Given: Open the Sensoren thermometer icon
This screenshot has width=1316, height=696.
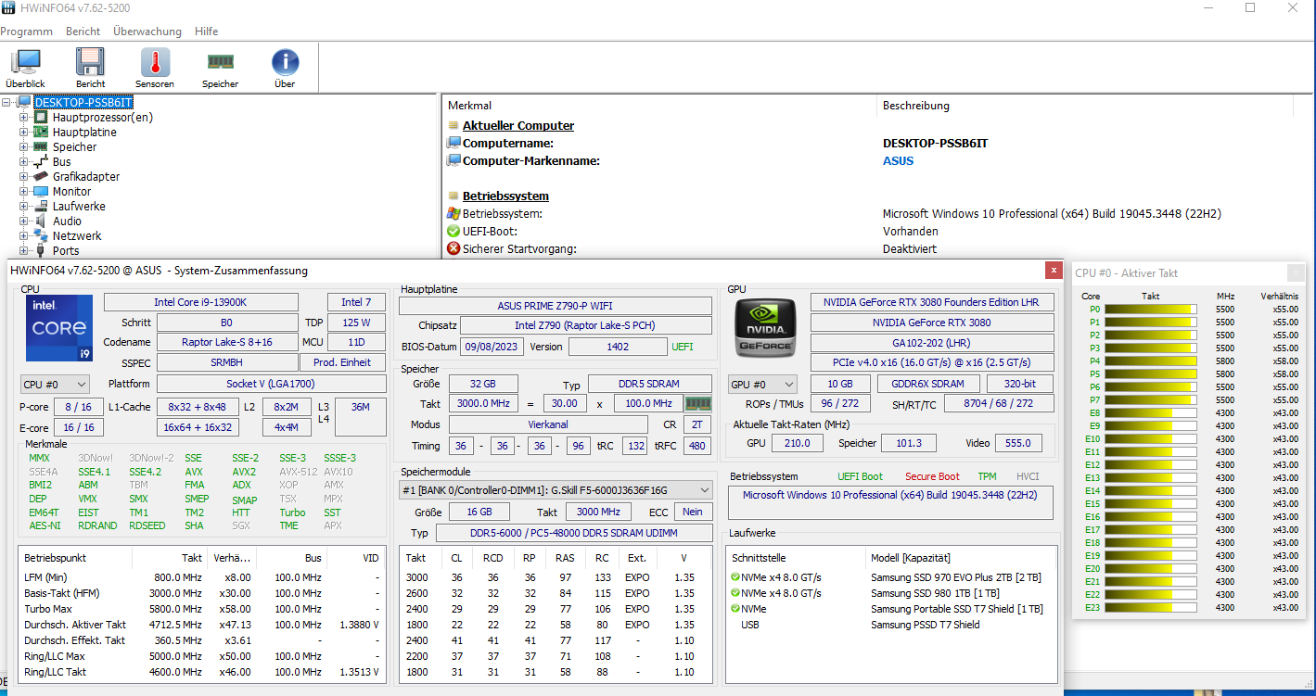Looking at the screenshot, I should [155, 62].
